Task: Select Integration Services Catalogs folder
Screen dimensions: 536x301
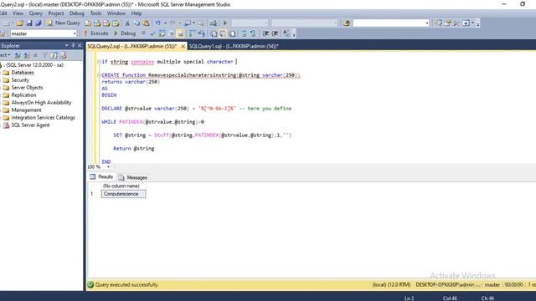Action: [43, 117]
